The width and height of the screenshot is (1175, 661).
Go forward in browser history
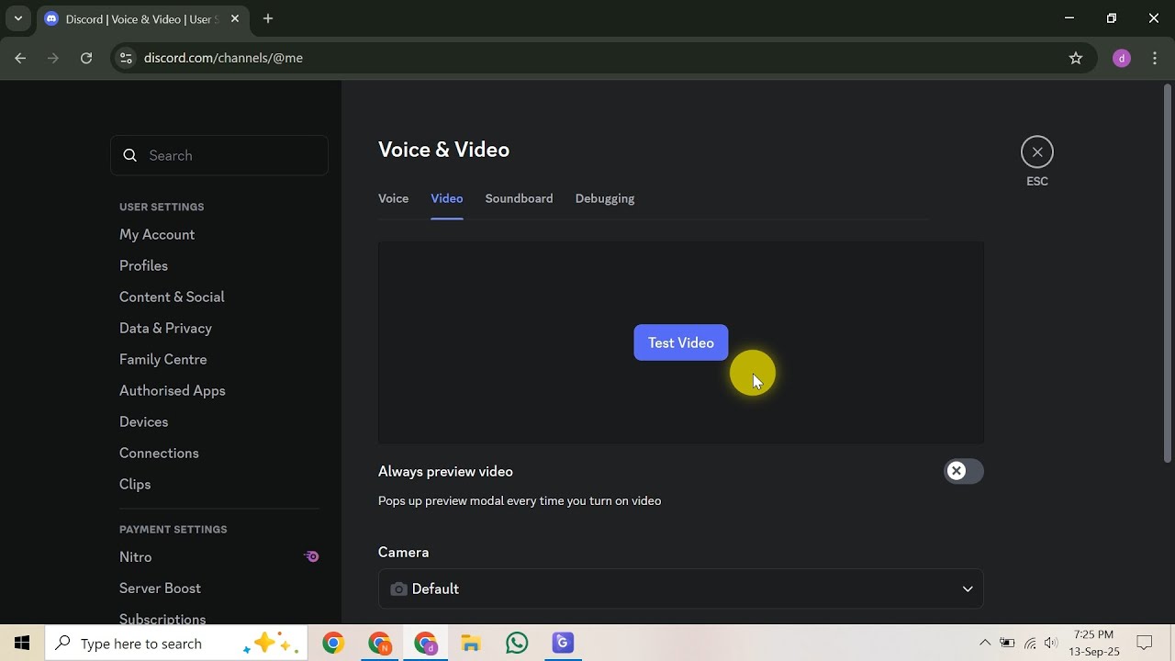tap(53, 58)
